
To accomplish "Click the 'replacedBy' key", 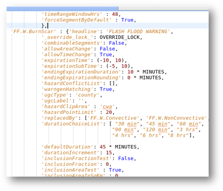I will pyautogui.click(x=60, y=118).
